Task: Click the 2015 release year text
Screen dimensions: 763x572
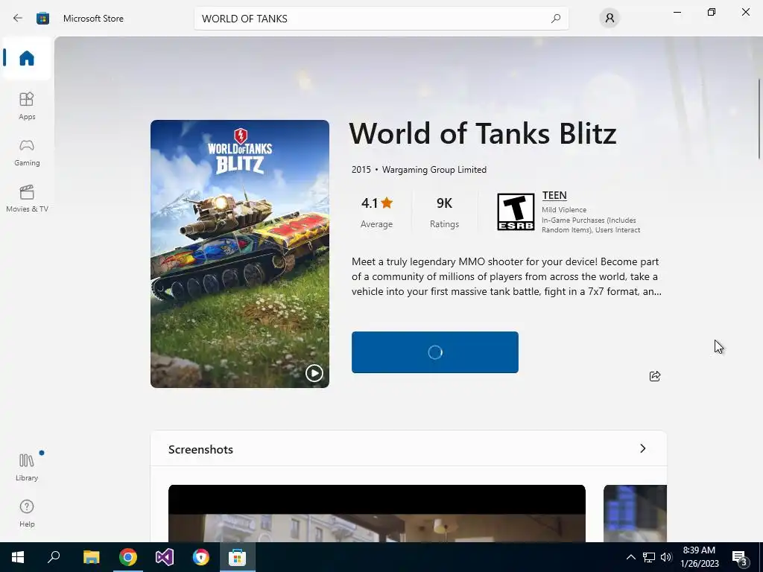Action: (361, 169)
